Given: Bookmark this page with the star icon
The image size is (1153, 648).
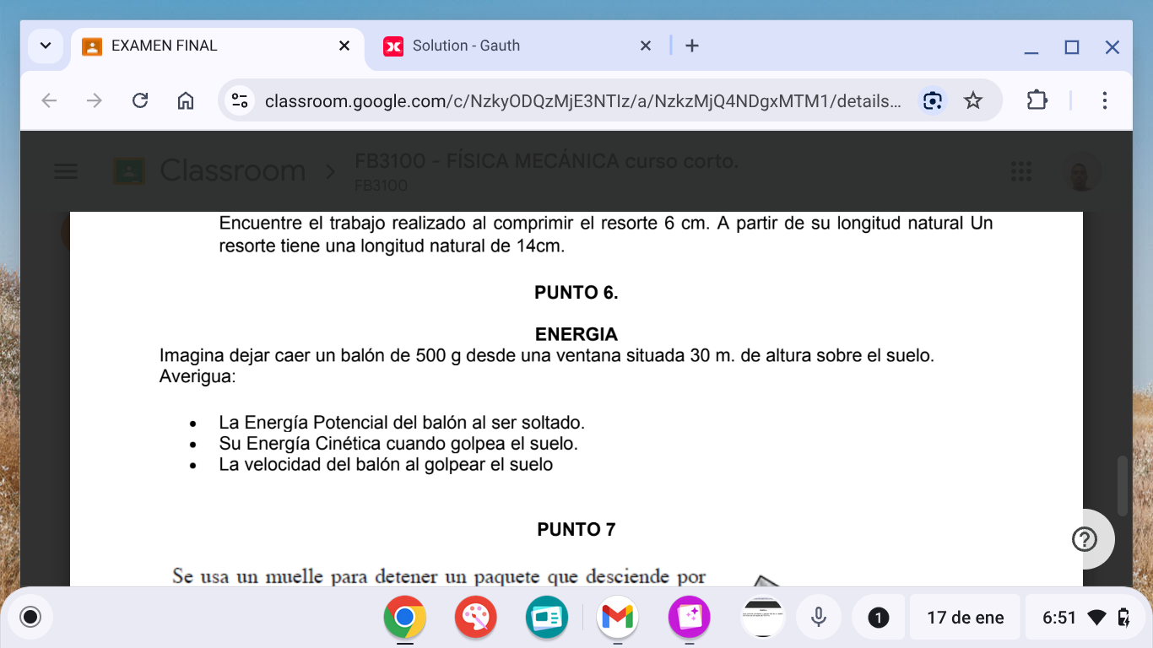Looking at the screenshot, I should click(973, 101).
